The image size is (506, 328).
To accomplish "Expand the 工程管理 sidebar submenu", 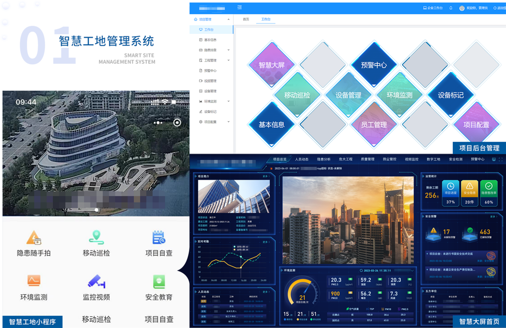I will [228, 60].
